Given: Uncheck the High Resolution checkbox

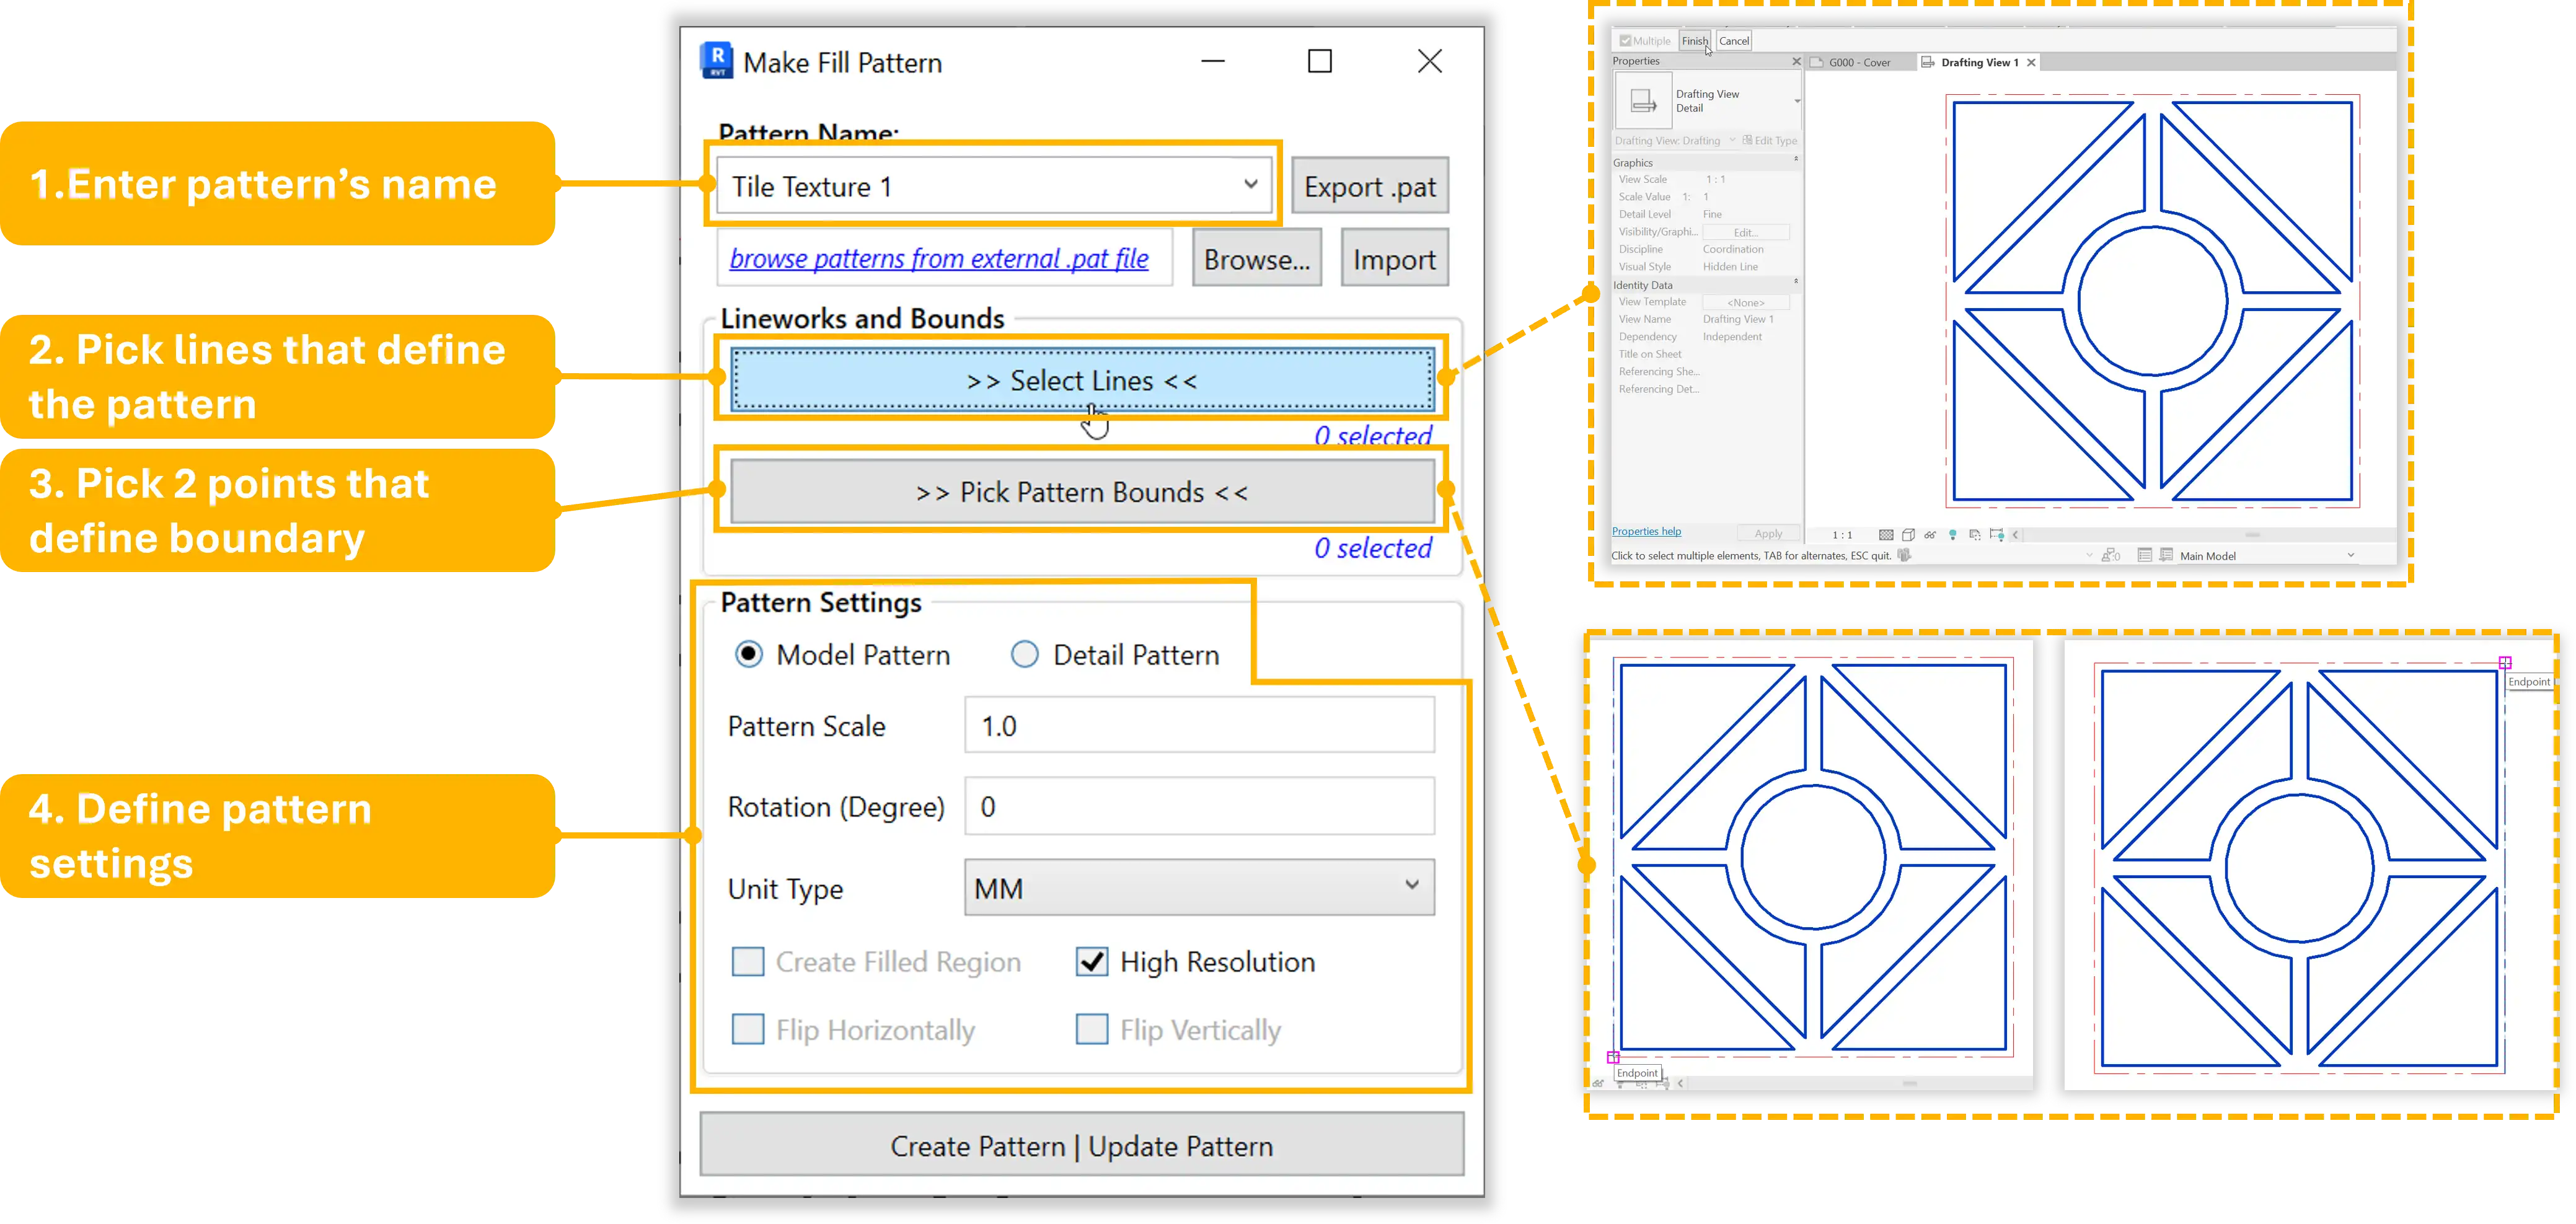Looking at the screenshot, I should point(1091,962).
